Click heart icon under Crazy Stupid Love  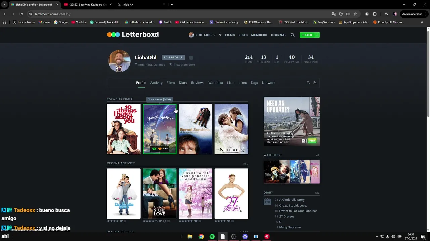[160, 221]
